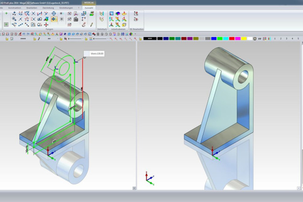Switch to the Darstellung tab

[48, 8]
